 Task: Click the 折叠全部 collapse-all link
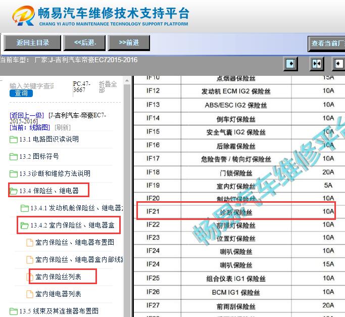[x=108, y=87]
